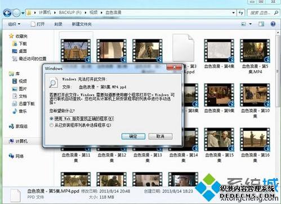
Task: Choose 使用 Web 服务查找正确的程序 option
Action: (82, 119)
